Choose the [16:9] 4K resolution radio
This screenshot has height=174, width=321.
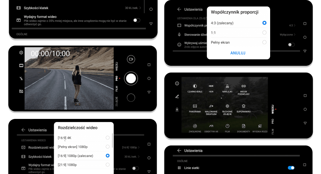pyautogui.click(x=108, y=138)
